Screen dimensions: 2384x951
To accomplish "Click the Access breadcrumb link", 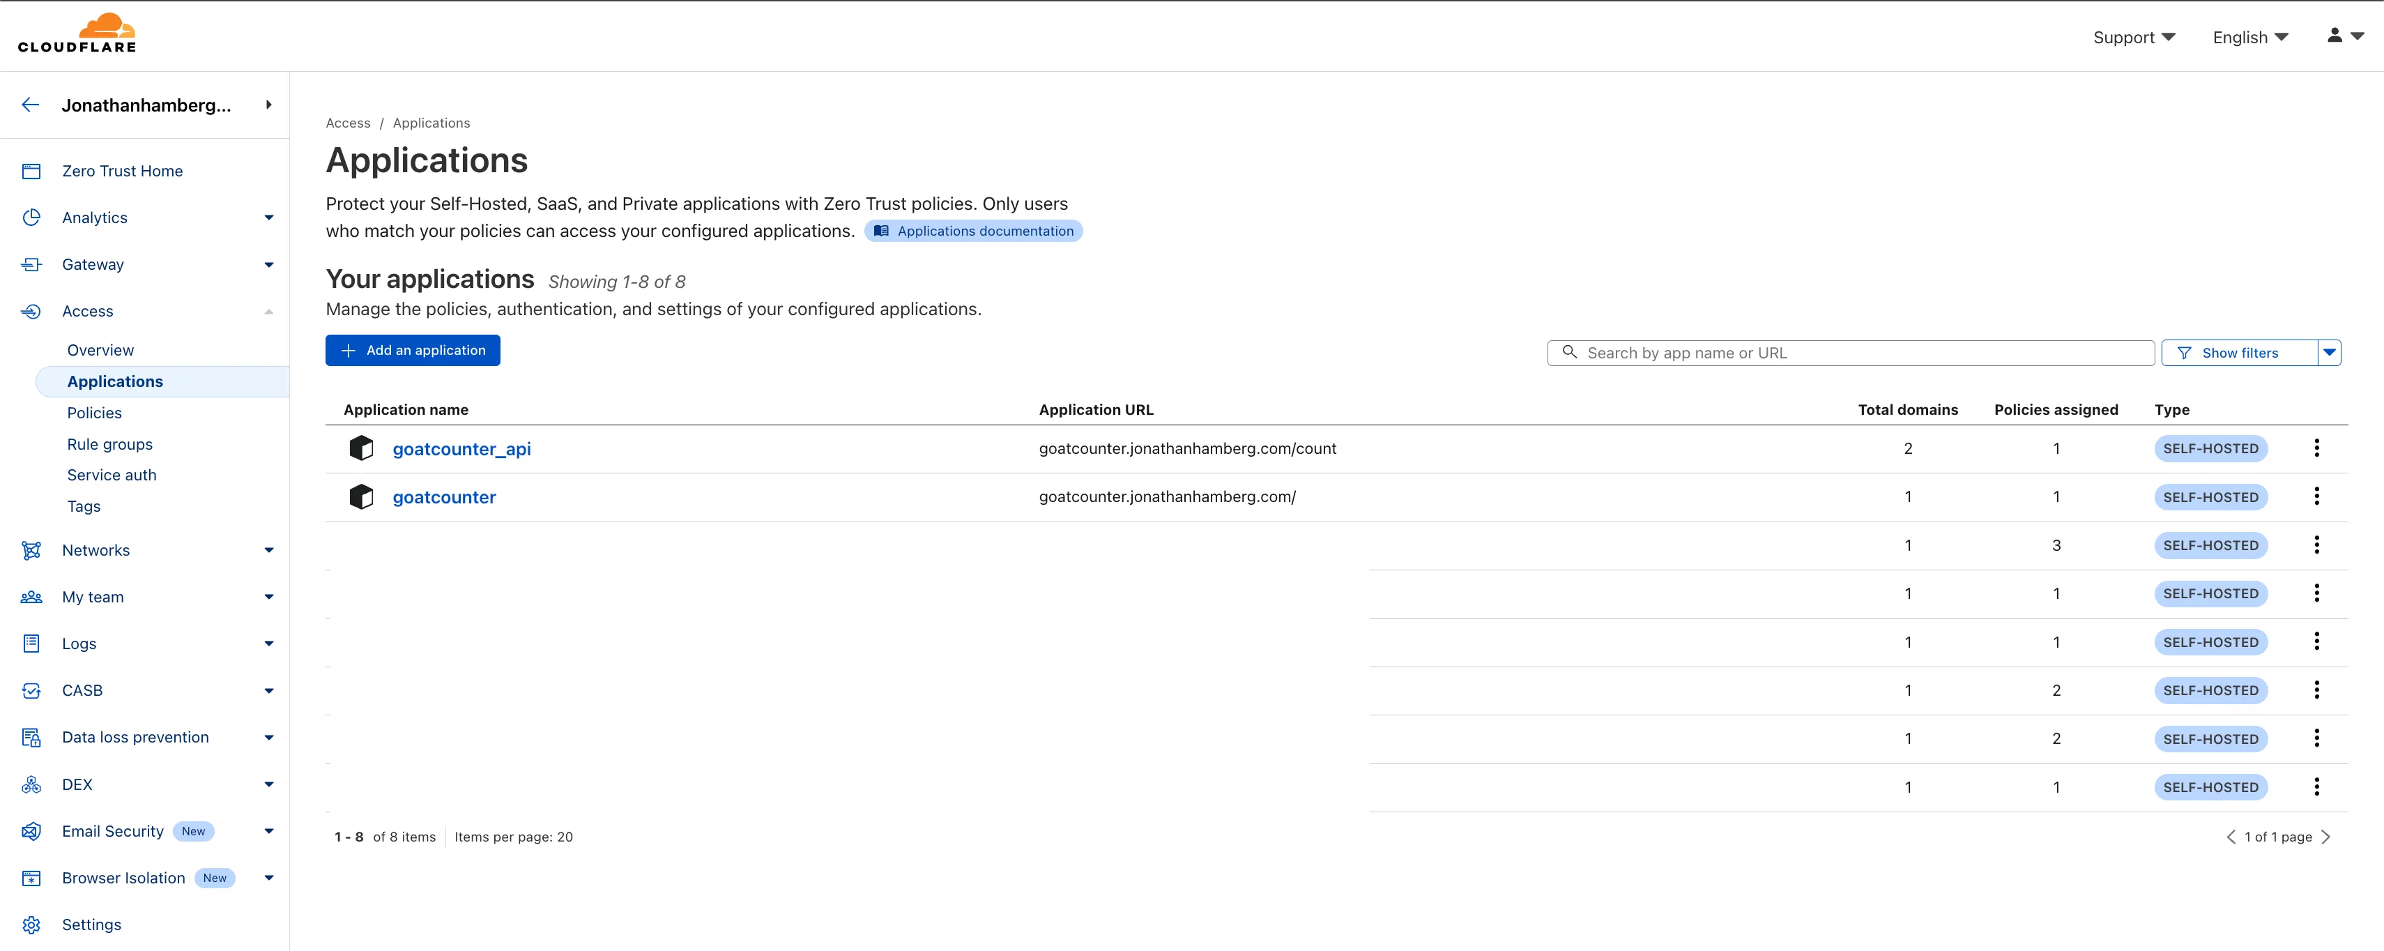I will [x=348, y=123].
